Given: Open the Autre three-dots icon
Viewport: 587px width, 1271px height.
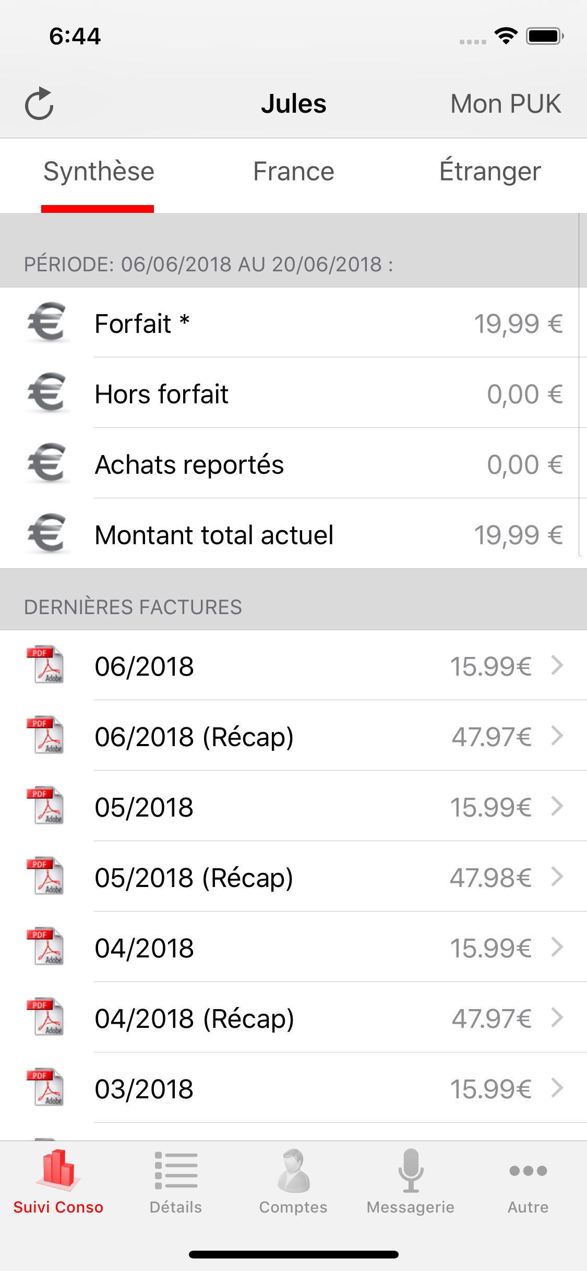Looking at the screenshot, I should [x=528, y=1171].
